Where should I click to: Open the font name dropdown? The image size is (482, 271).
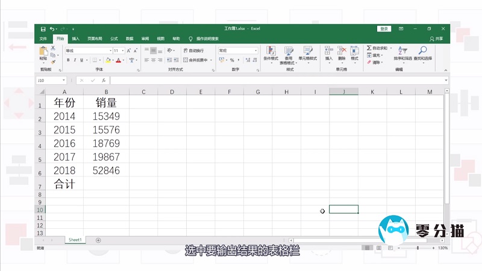(110, 51)
